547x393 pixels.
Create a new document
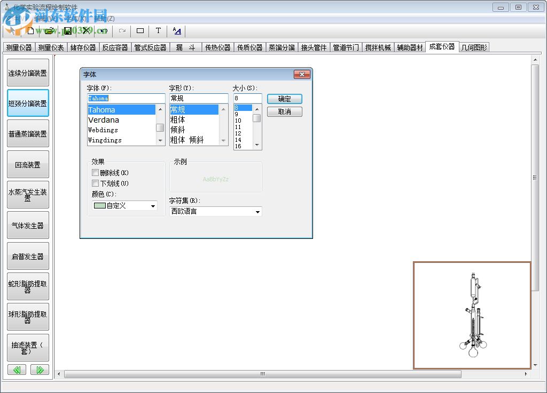click(30, 30)
